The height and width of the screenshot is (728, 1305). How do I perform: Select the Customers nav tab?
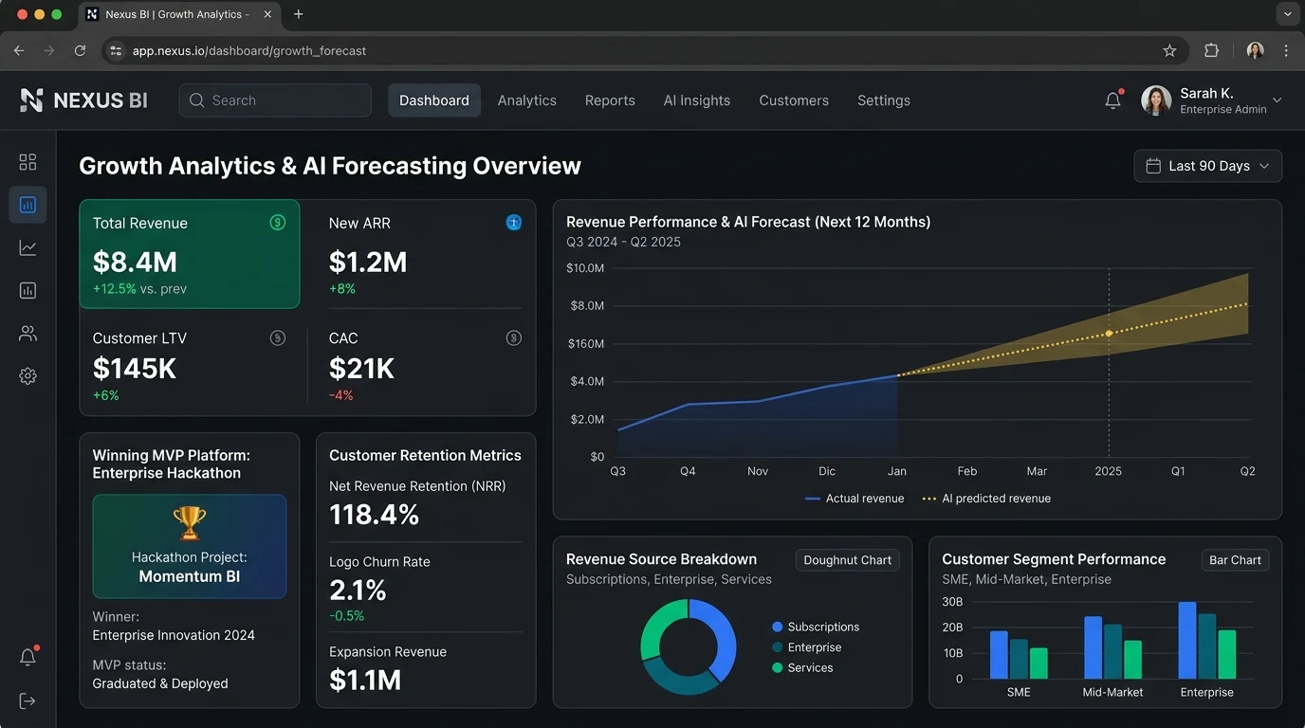click(794, 100)
